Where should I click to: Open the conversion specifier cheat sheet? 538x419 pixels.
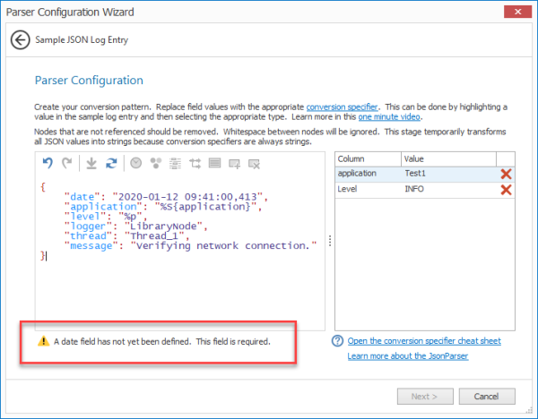coord(424,341)
